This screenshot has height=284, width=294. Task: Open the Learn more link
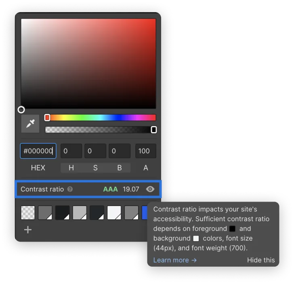point(175,260)
